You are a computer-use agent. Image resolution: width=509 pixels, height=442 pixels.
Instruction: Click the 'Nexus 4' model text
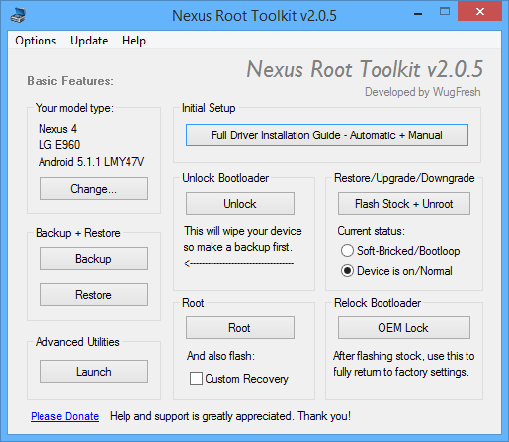(x=58, y=129)
